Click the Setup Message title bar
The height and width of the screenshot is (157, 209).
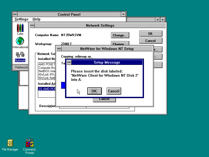[107, 62]
